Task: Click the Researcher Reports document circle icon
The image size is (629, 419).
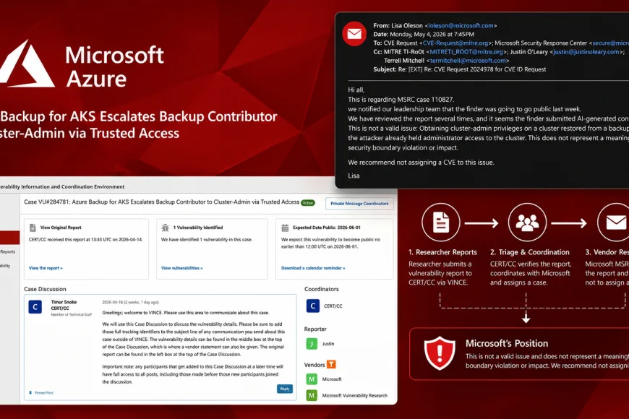Action: tap(441, 223)
